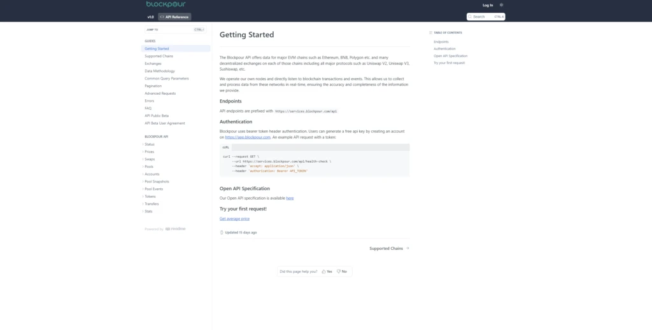
Task: Follow the Get average price link
Action: (x=234, y=219)
